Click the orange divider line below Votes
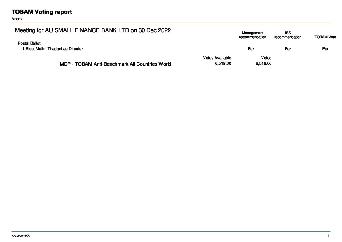Screen dimensions: 342x242 [x=171, y=22]
